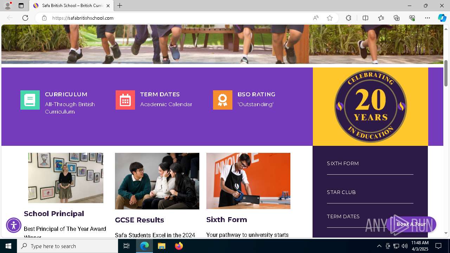The height and width of the screenshot is (253, 450).
Task: Open the accessibility widget icon
Action: [14, 225]
